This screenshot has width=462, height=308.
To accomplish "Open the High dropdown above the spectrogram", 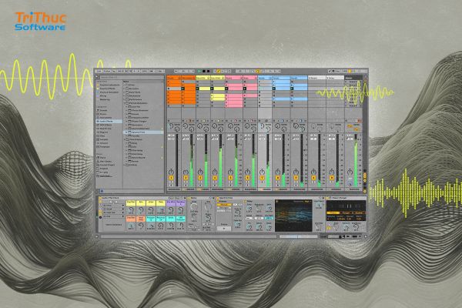I will pyautogui.click(x=307, y=202).
